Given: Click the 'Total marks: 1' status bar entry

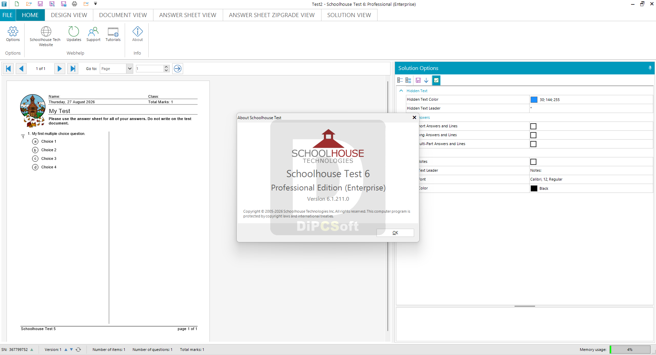Looking at the screenshot, I should [x=192, y=350].
